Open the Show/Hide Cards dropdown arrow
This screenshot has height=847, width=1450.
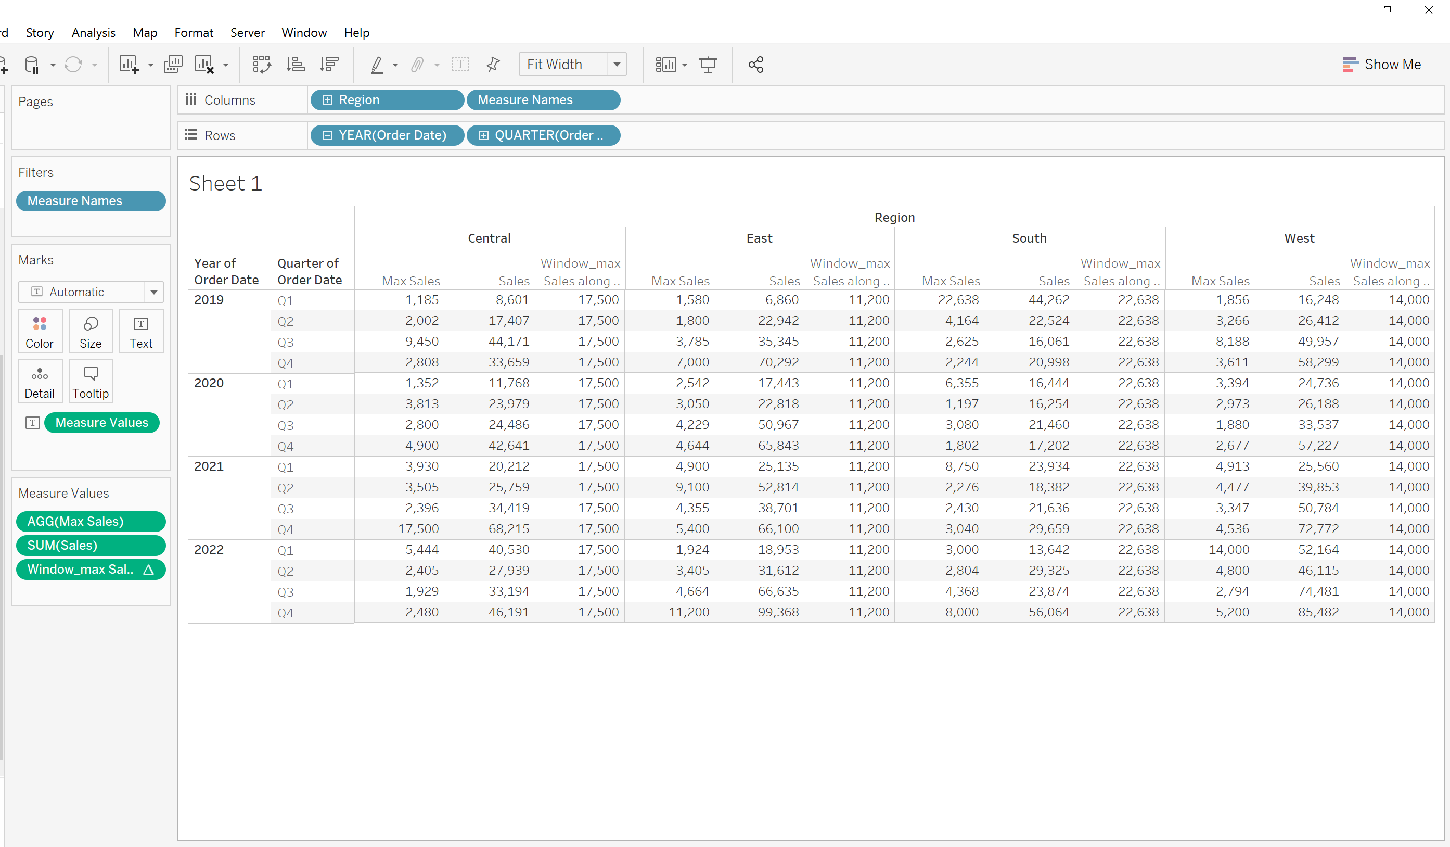[684, 65]
